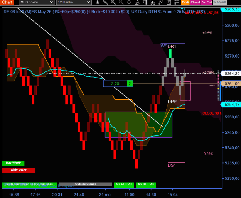
Task: Click the 5230,00 price axis label
Action: point(232,178)
